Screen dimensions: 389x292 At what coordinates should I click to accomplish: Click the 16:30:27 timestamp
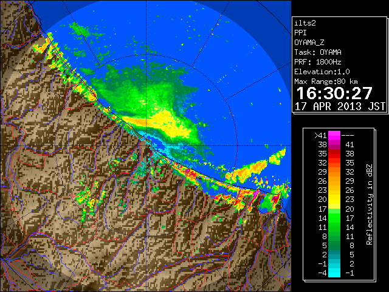click(334, 93)
